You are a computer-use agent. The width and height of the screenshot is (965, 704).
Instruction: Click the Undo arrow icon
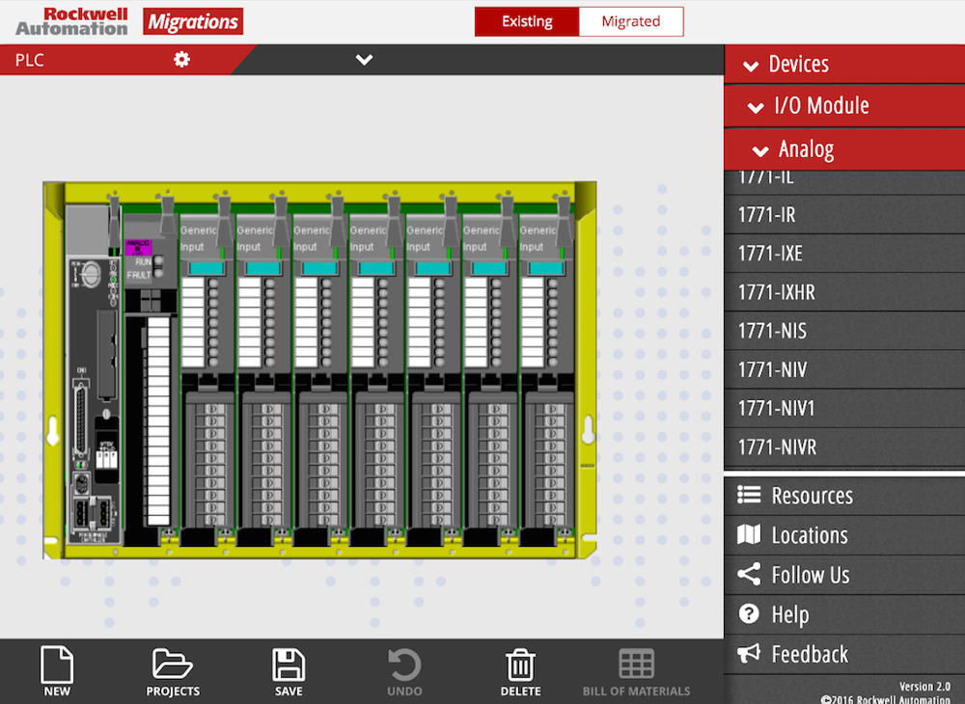point(404,665)
